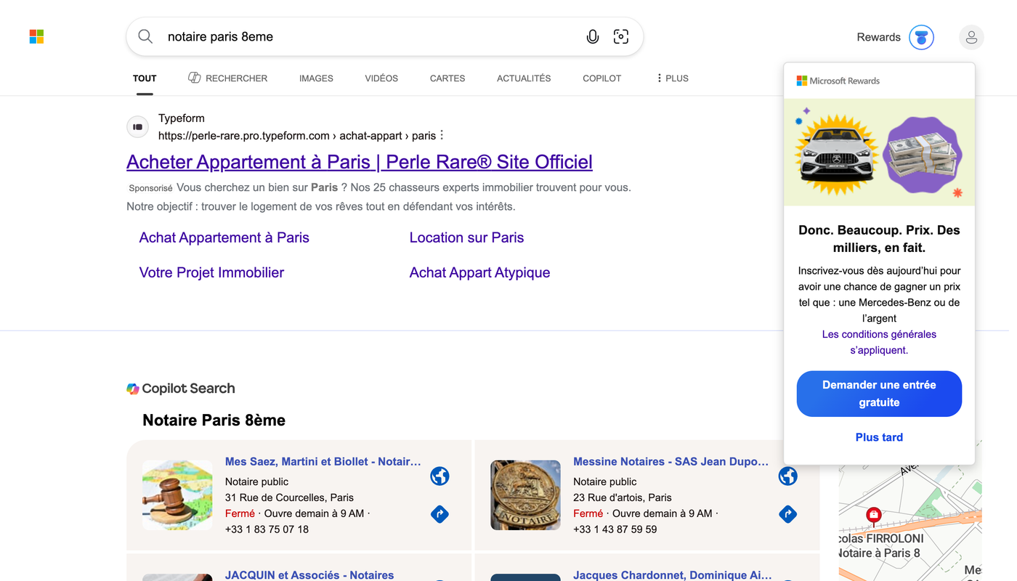Click phone number +33 1 43 87 59 59
The image size is (1017, 581).
coord(615,529)
